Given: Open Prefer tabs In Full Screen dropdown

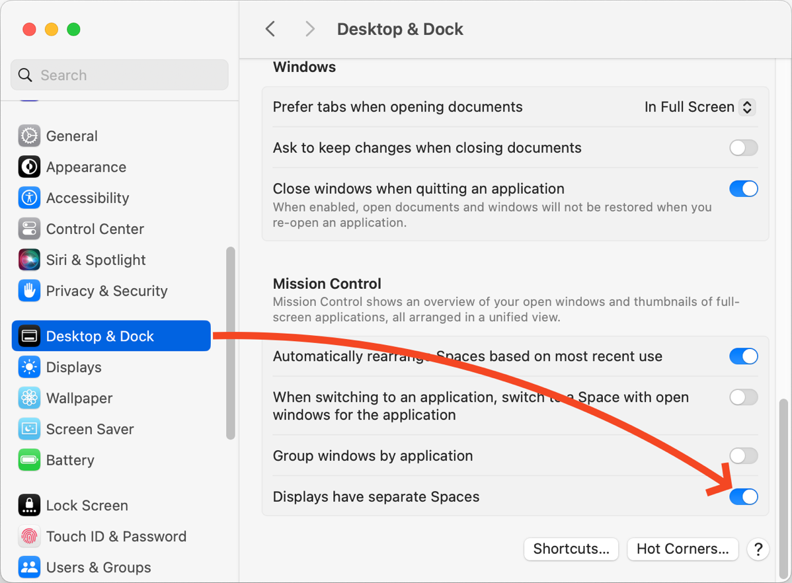Looking at the screenshot, I should (699, 107).
